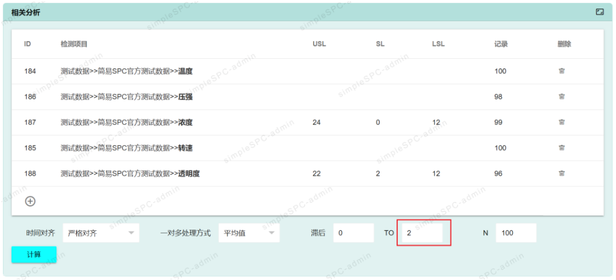
Task: Click the USL column header
Action: pyautogui.click(x=319, y=44)
